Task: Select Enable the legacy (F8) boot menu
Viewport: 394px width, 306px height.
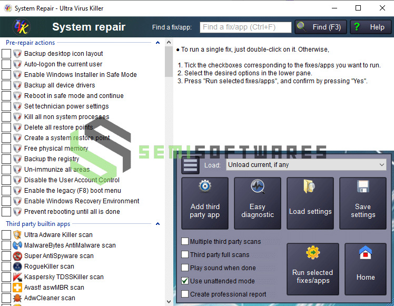Action: [x=73, y=191]
